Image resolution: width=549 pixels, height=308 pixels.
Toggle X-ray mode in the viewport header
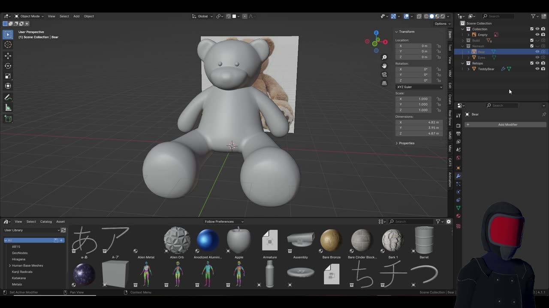[x=419, y=16]
